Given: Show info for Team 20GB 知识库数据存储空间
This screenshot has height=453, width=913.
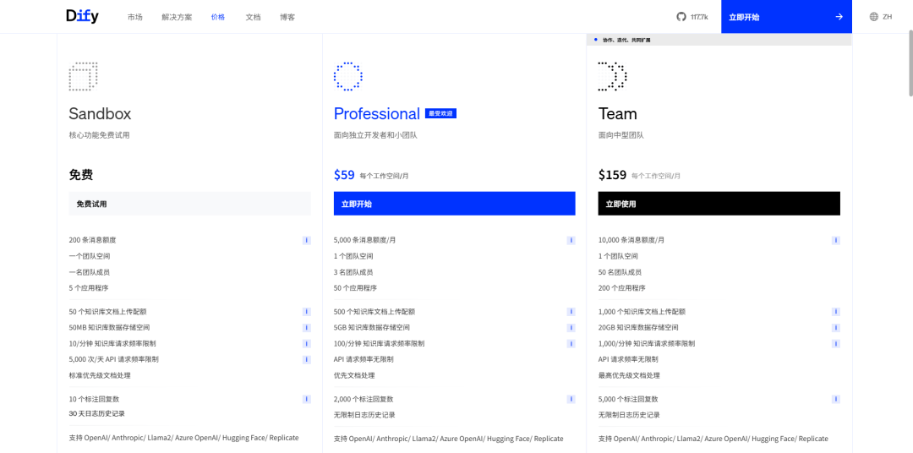Looking at the screenshot, I should point(836,328).
